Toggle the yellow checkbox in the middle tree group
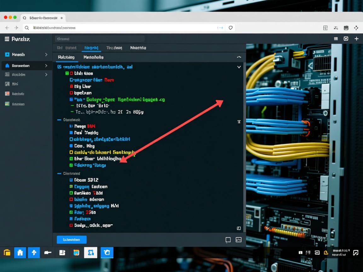The height and width of the screenshot is (272, 363). pos(71,152)
